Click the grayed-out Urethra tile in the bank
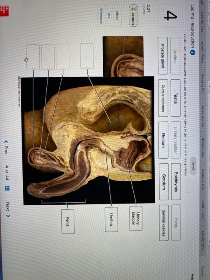Screen dimensions: 210x280 tap(175, 56)
